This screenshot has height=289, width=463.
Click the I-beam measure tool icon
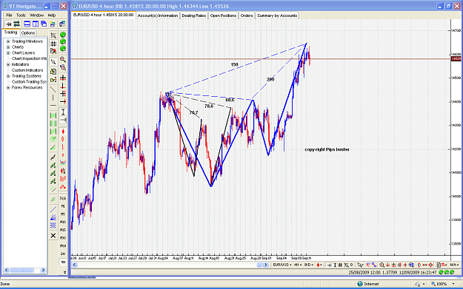click(63, 112)
